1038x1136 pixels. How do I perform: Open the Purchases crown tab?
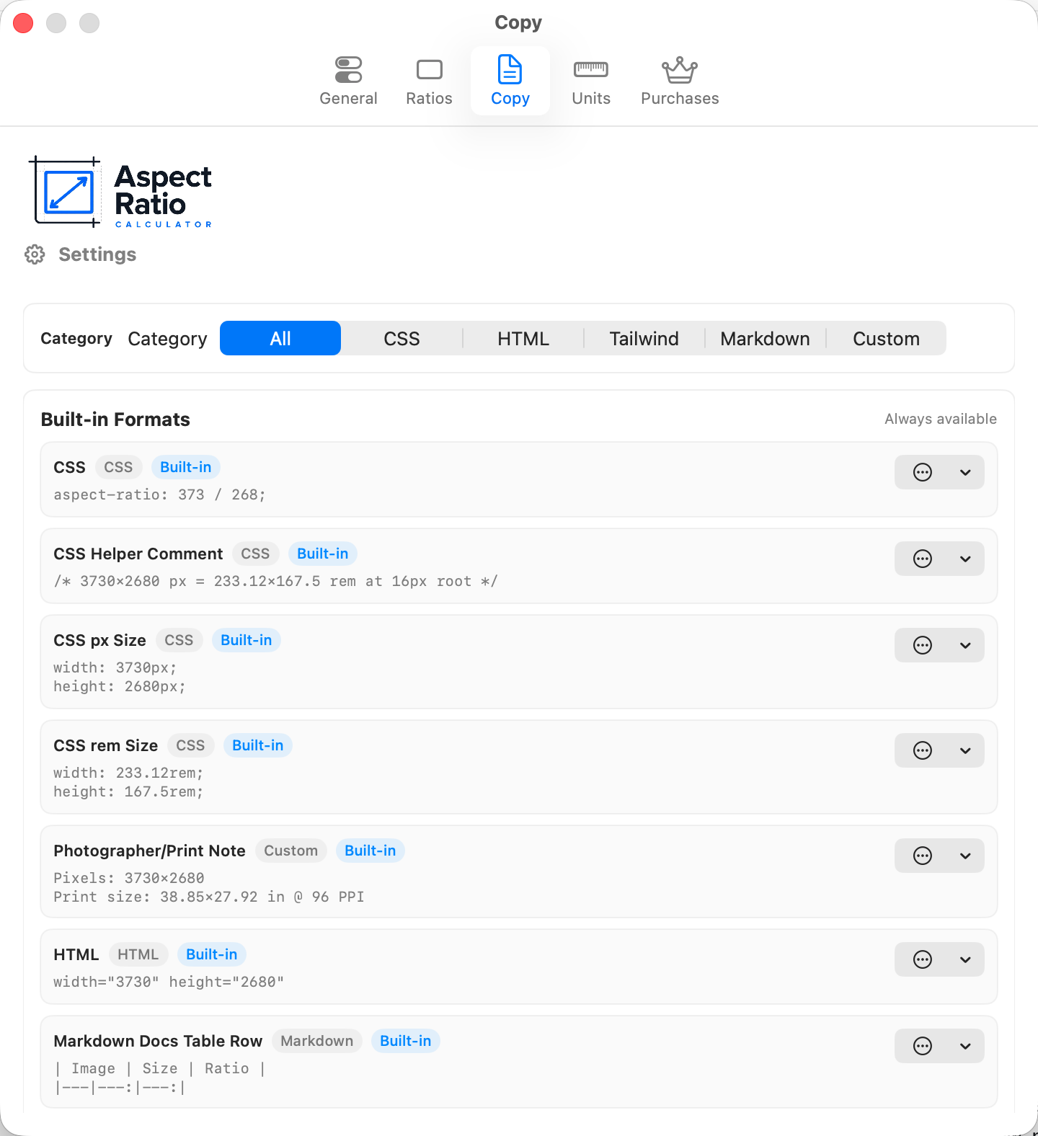pos(680,81)
